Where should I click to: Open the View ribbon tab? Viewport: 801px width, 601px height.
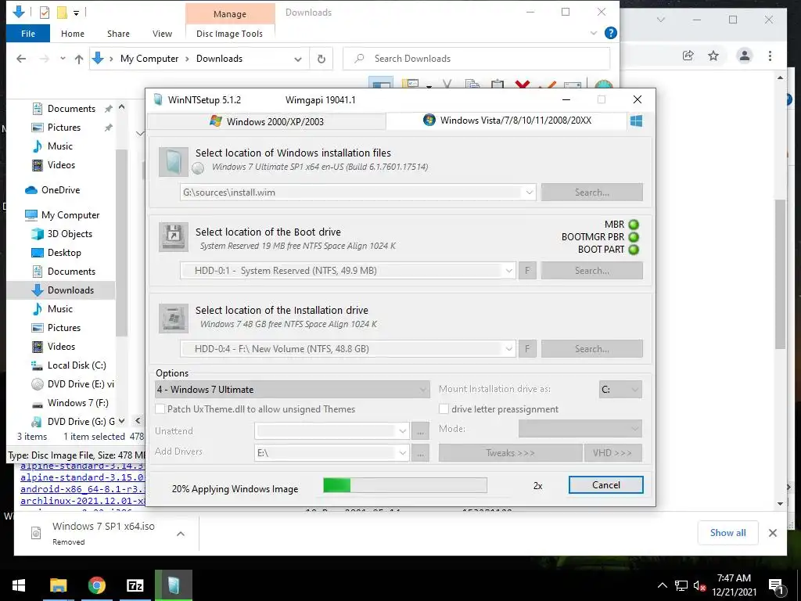coord(162,34)
